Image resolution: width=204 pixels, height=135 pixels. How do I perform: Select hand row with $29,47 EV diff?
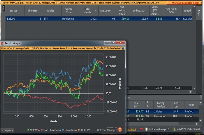pyautogui.click(x=163, y=112)
